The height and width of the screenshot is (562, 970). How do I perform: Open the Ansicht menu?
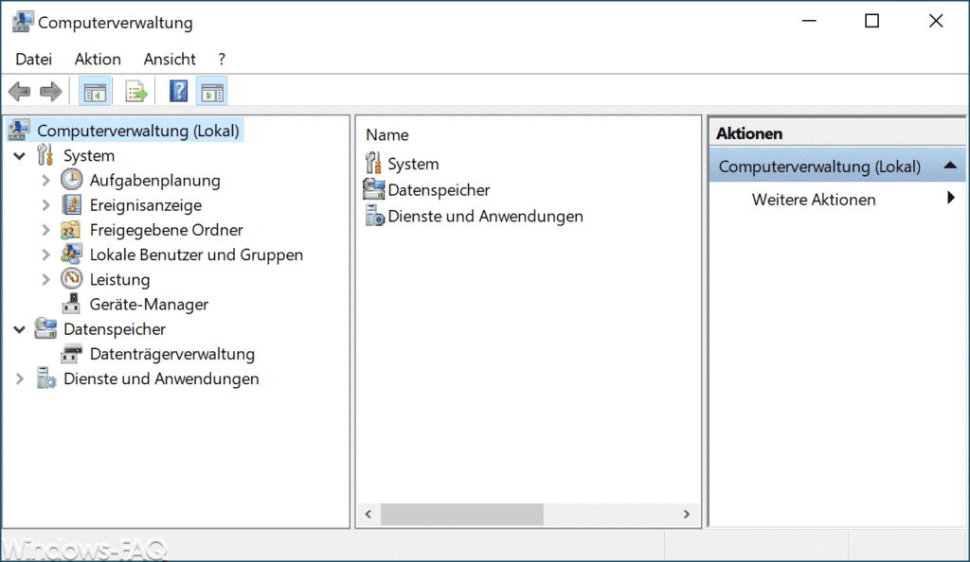coord(170,59)
